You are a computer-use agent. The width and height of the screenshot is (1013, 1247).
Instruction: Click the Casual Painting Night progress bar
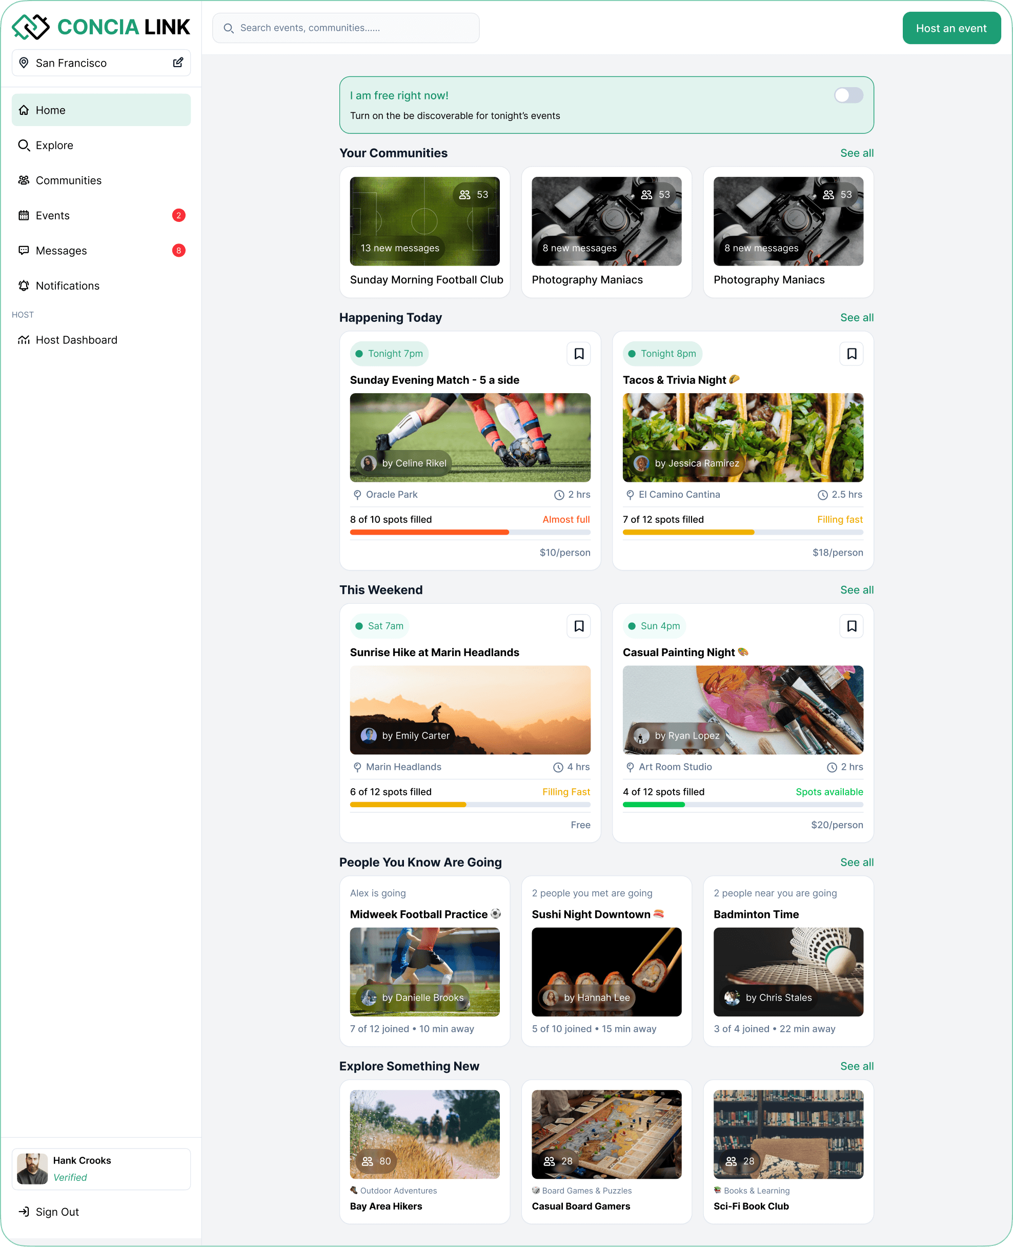click(742, 804)
